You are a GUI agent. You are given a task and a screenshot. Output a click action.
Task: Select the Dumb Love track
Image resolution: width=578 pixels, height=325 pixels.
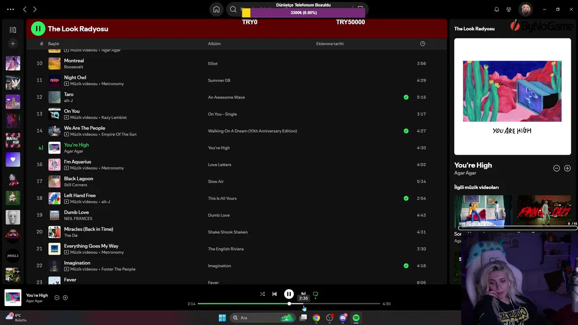(76, 212)
